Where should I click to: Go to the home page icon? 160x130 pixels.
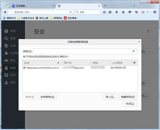tap(123, 12)
